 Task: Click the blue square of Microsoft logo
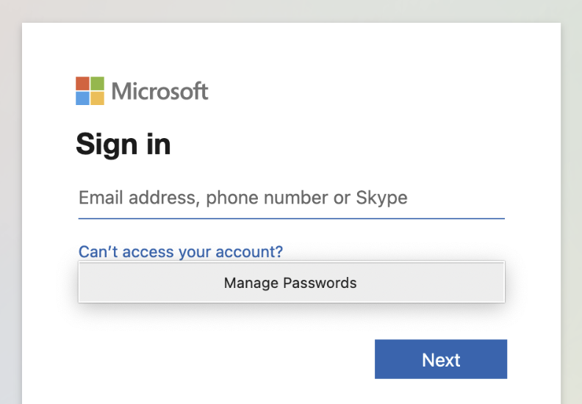pos(82,98)
